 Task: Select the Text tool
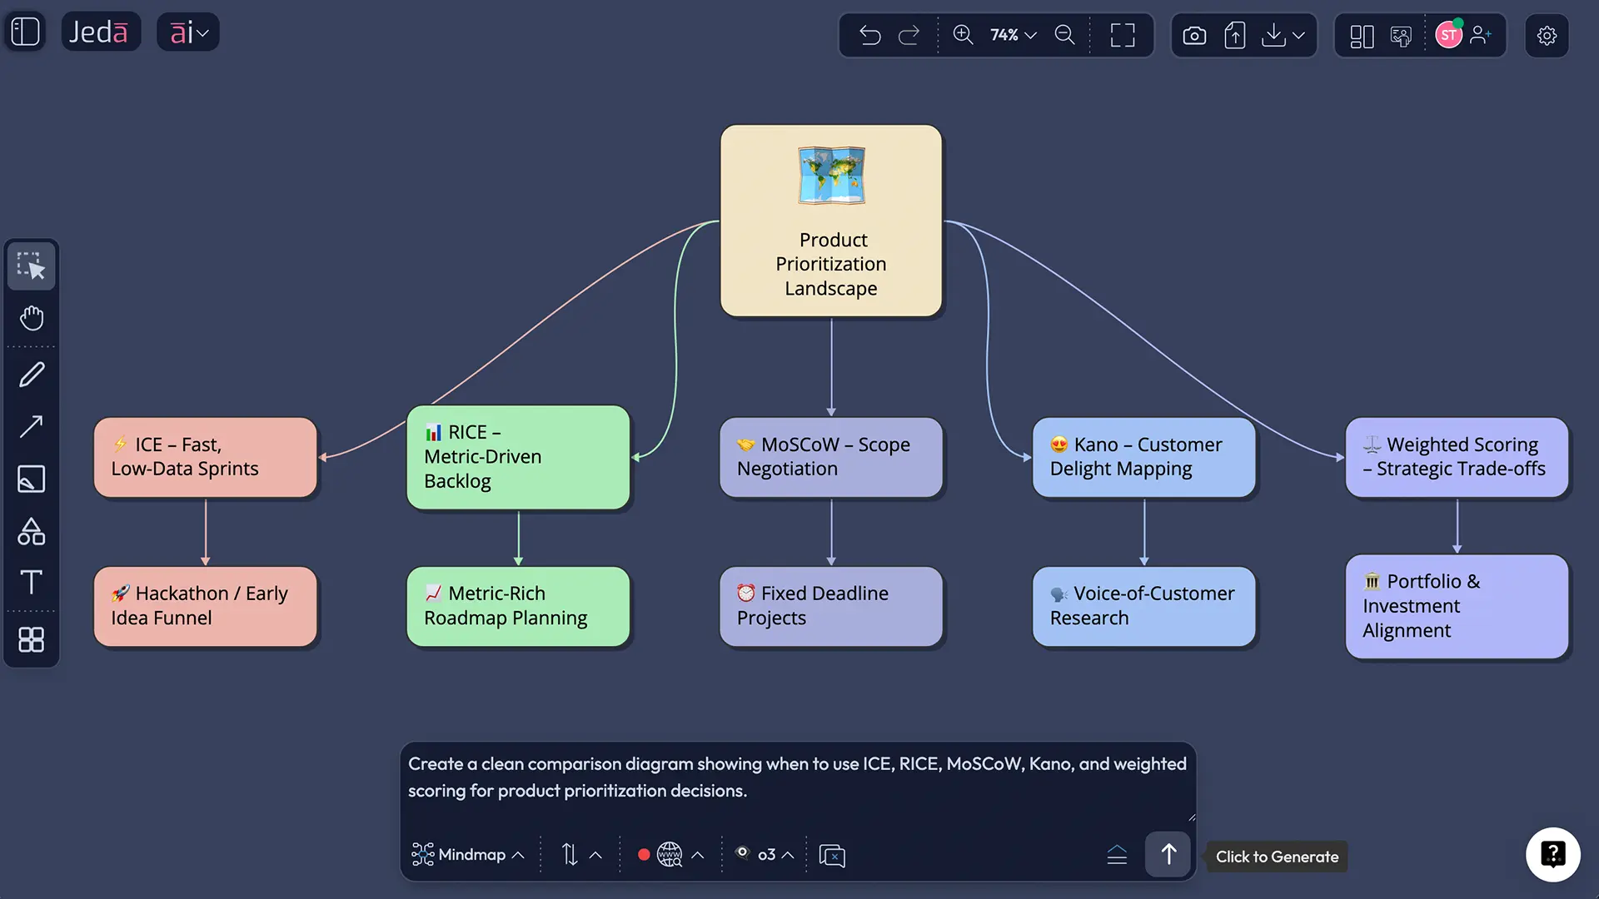pyautogui.click(x=31, y=582)
